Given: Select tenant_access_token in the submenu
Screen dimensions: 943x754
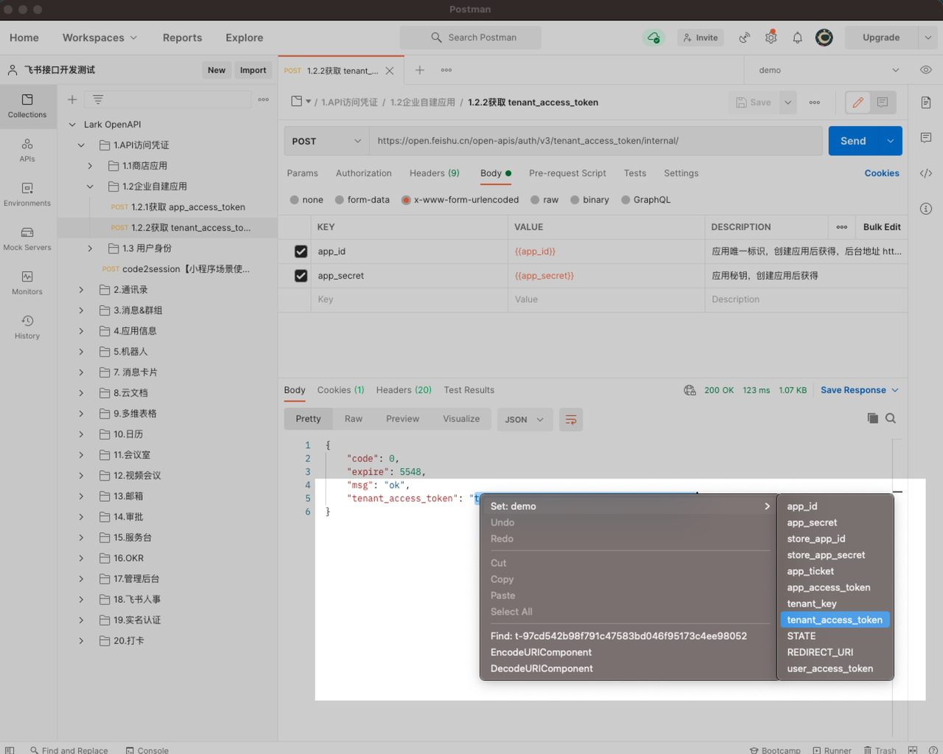Looking at the screenshot, I should [834, 620].
